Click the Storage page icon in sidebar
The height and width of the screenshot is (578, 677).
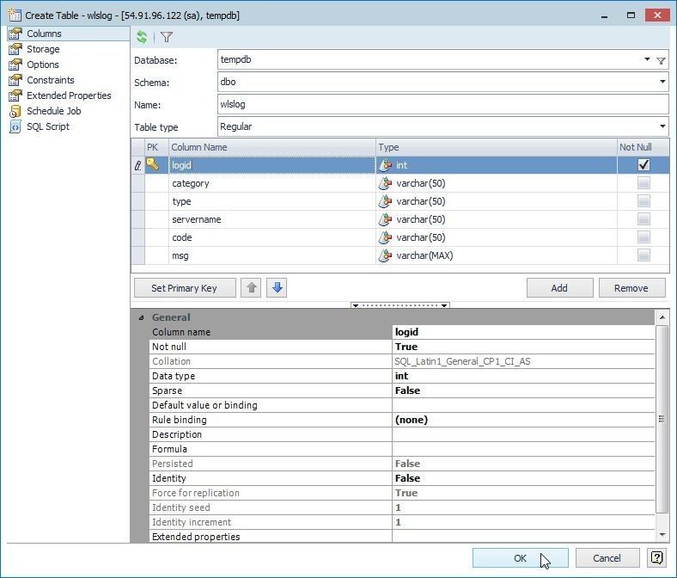[x=15, y=49]
